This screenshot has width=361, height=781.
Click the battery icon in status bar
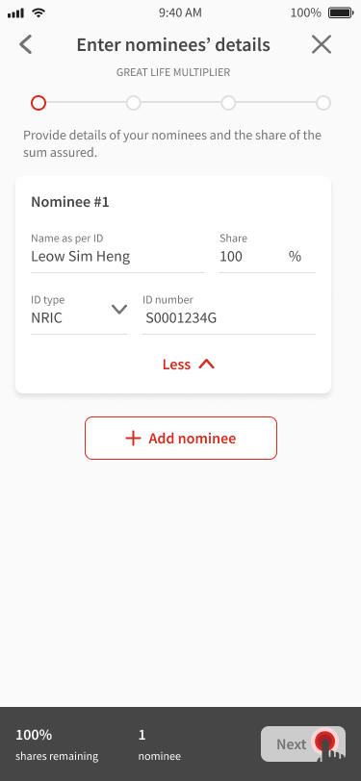pos(341,13)
